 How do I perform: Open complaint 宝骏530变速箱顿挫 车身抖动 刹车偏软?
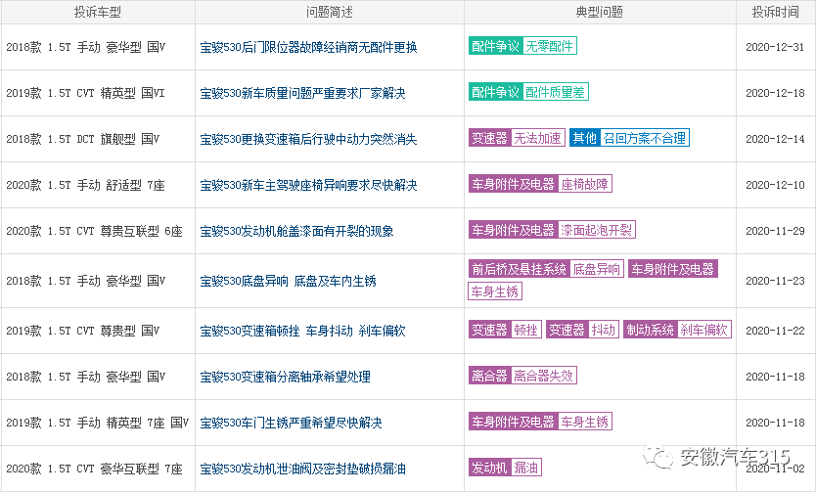303,331
